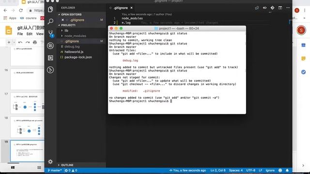Image resolution: width=310 pixels, height=174 pixels.
Task: Click the open changes icon in editor toolbar
Action: click(x=257, y=8)
